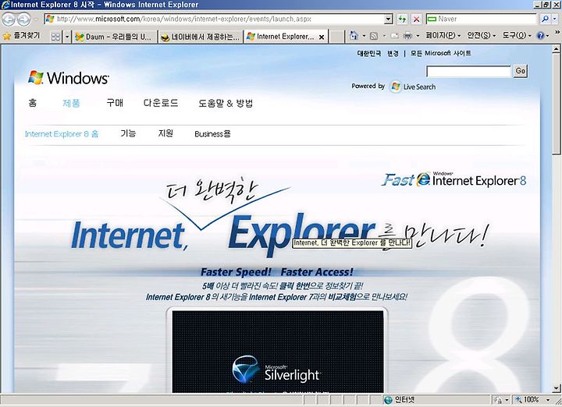Open the search provider dropdown arrow
Screen dimensions: 562x407
(x=555, y=19)
